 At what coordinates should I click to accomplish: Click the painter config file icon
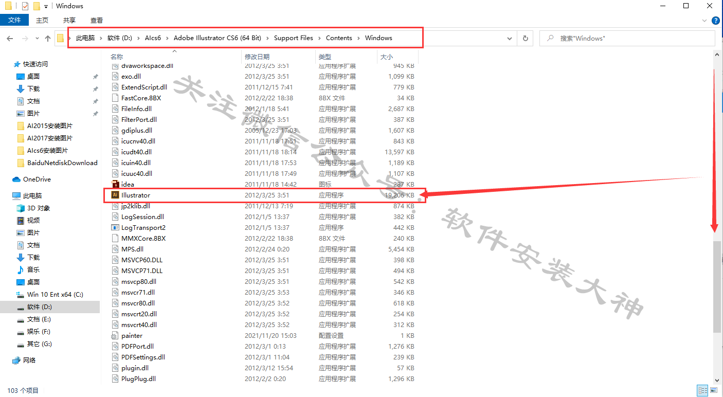[x=115, y=335]
